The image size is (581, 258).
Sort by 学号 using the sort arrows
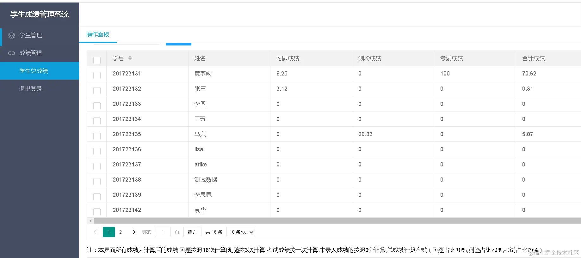coord(130,58)
